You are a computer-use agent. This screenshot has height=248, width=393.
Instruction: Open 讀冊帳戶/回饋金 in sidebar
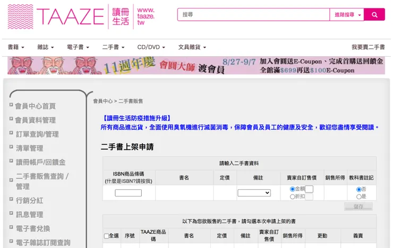tap(40, 162)
